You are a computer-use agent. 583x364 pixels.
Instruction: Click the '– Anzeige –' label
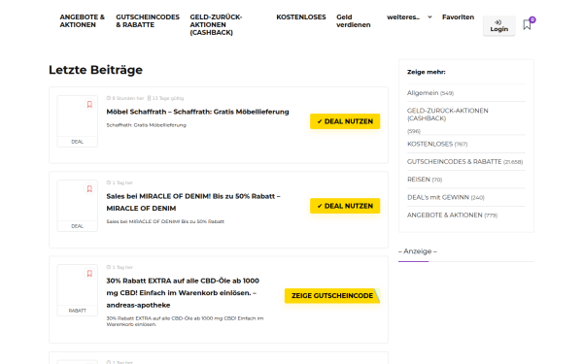coord(418,251)
